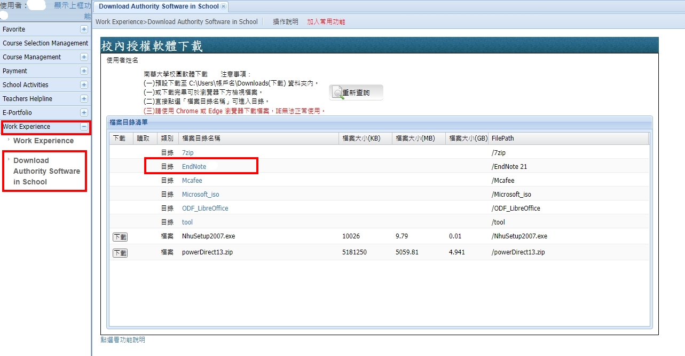Screen dimensions: 685x356
Task: Select NhuSetup2007.exe file name text
Action: click(x=209, y=236)
